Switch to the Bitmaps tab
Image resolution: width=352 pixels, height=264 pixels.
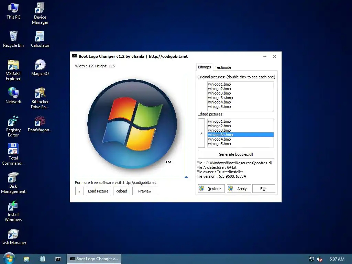tap(204, 67)
